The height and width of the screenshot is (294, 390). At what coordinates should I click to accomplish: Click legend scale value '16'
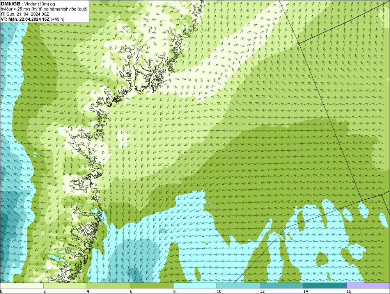click(349, 291)
